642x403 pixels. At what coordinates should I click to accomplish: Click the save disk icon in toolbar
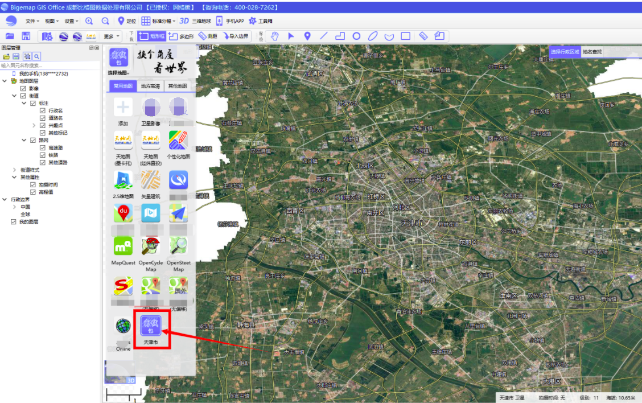coord(26,36)
